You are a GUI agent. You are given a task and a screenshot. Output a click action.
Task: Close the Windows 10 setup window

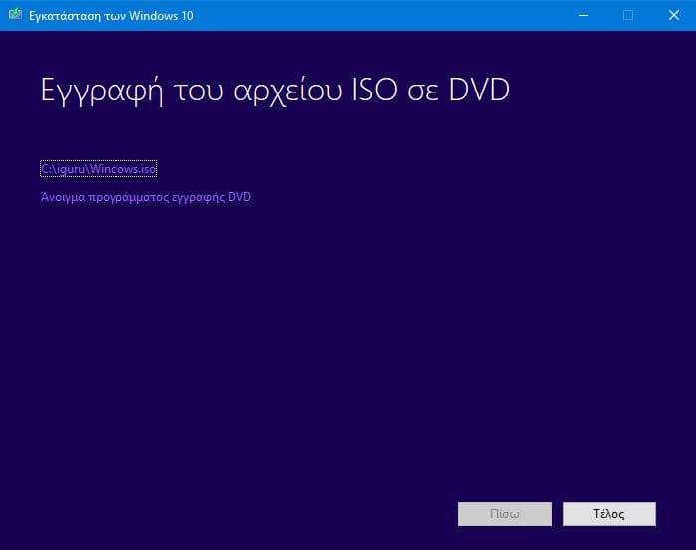point(674,15)
